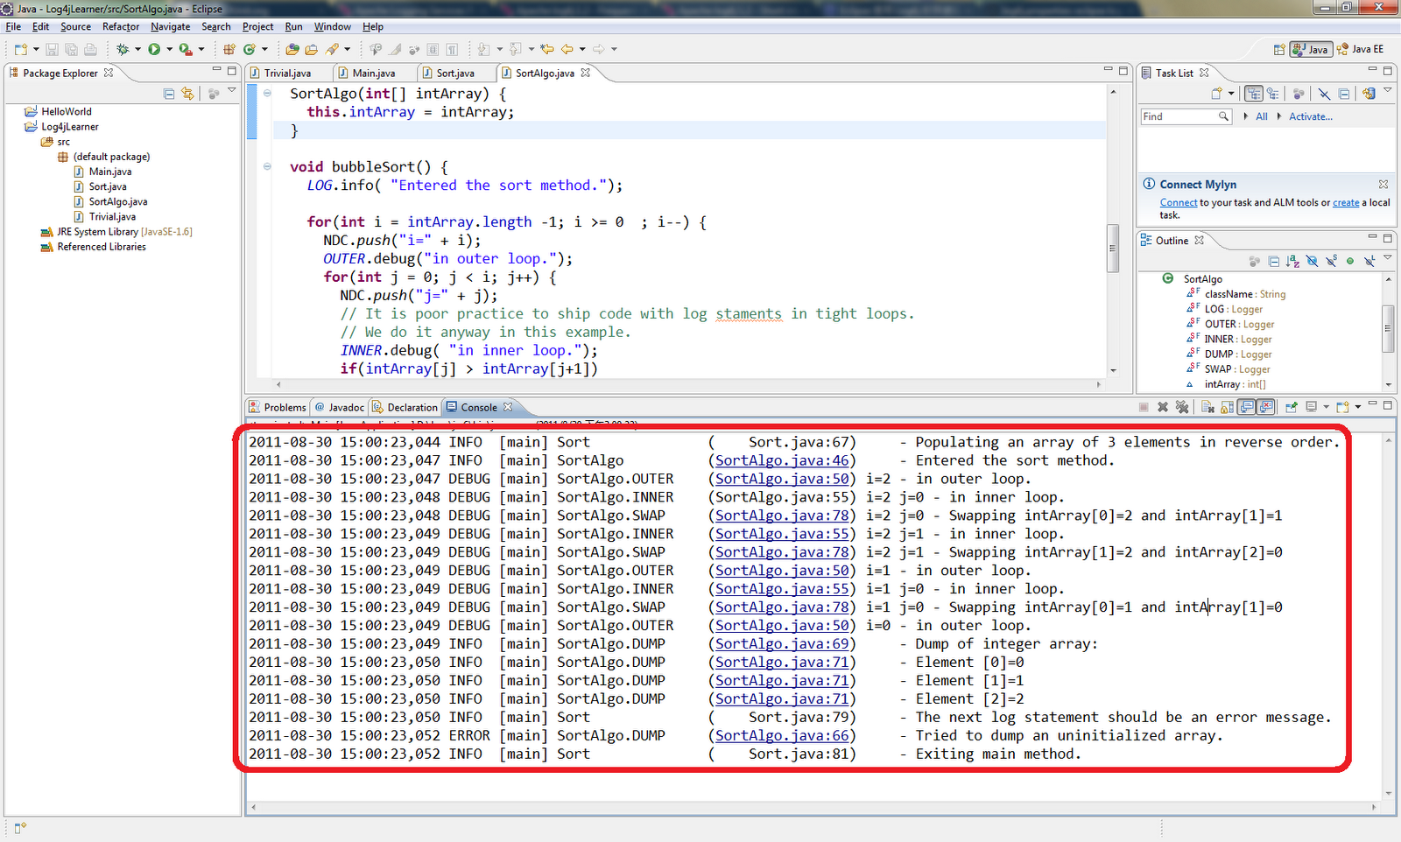This screenshot has width=1401, height=842.
Task: Pin the Console view
Action: pyautogui.click(x=1291, y=406)
